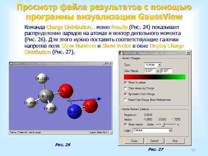208x156 pixels.
Task: Click the dipole Magnitude value 2.0244
Action: pyautogui.click(x=148, y=115)
